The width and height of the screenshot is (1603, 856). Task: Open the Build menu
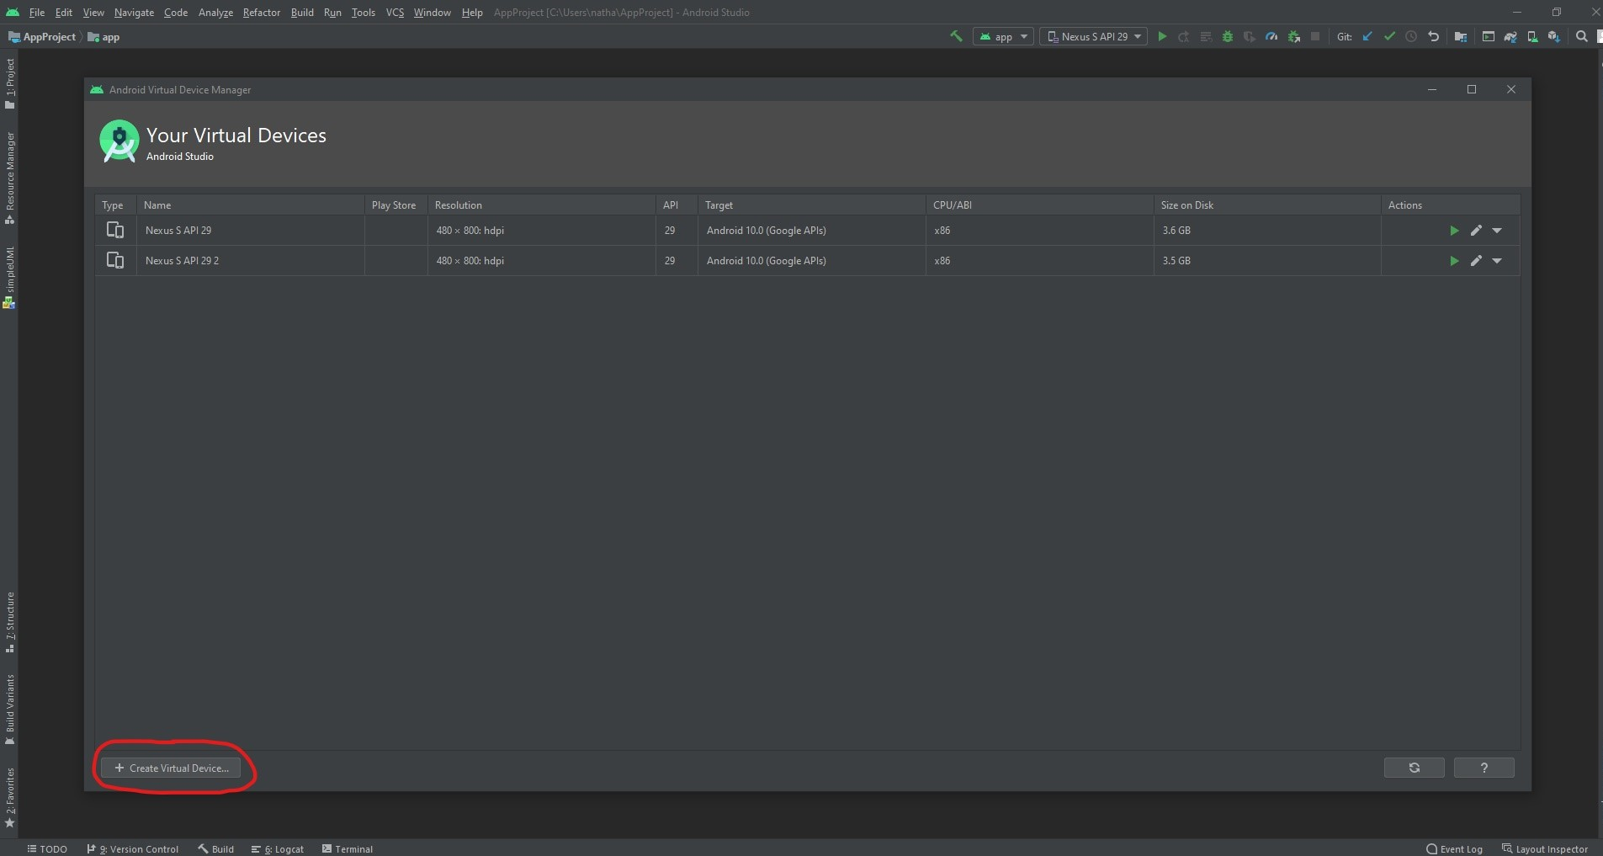point(301,12)
